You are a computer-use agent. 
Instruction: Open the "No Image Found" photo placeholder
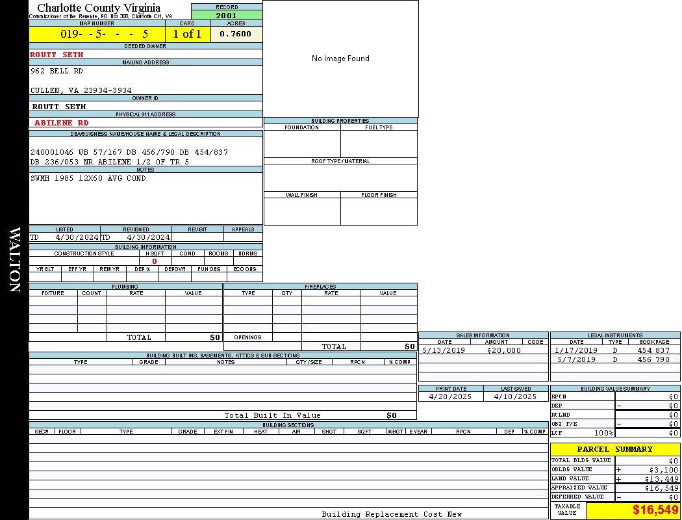point(340,58)
